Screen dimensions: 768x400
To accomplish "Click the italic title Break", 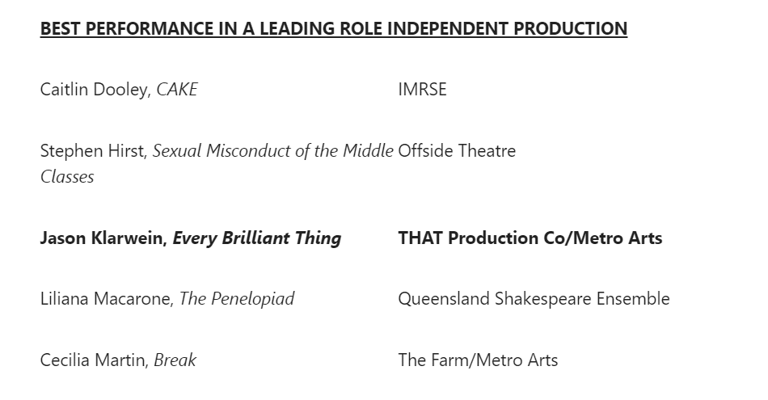I will pyautogui.click(x=175, y=360).
